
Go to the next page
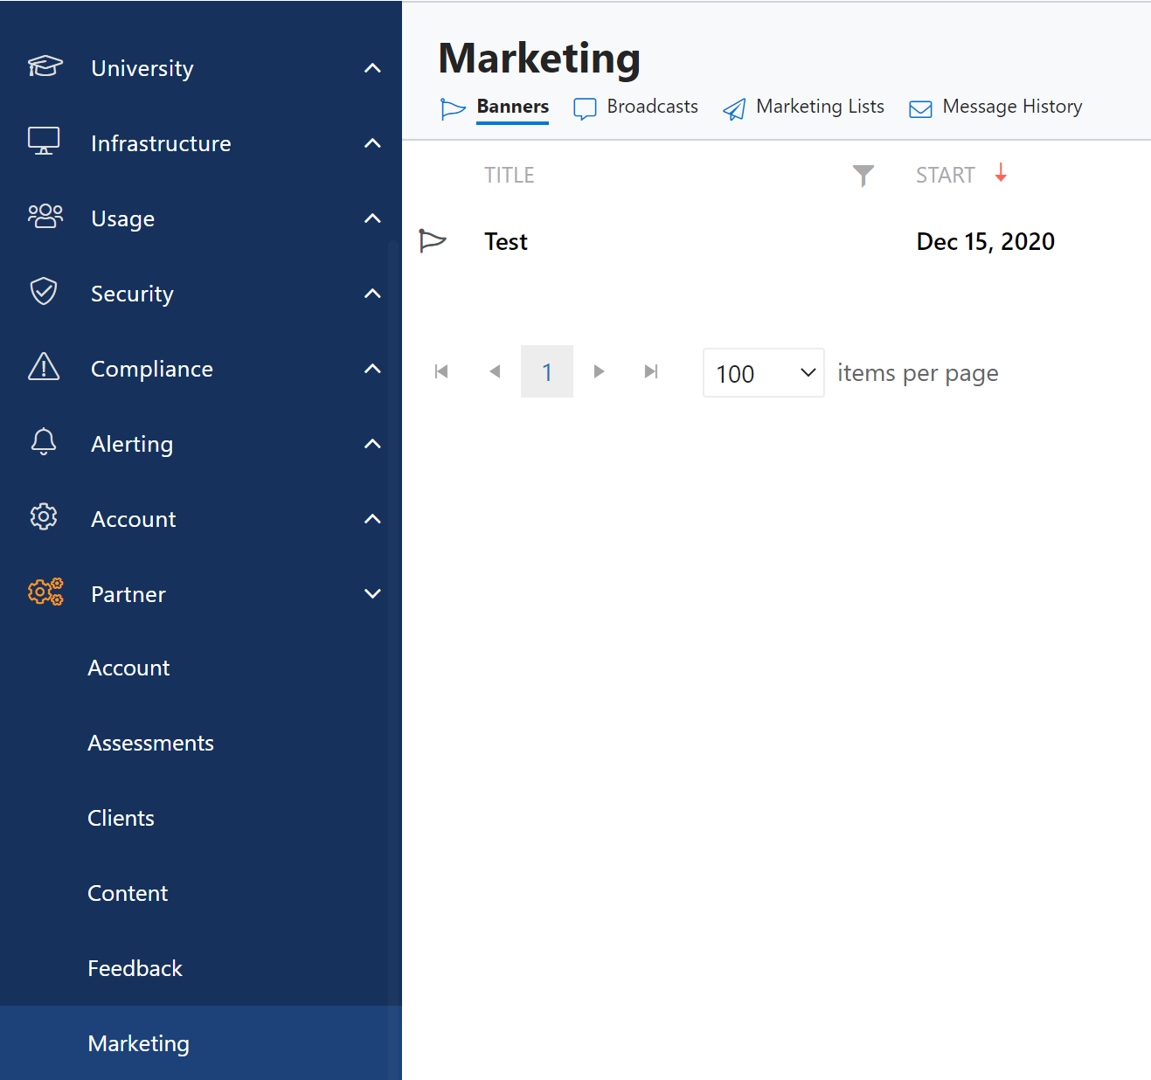(x=599, y=371)
